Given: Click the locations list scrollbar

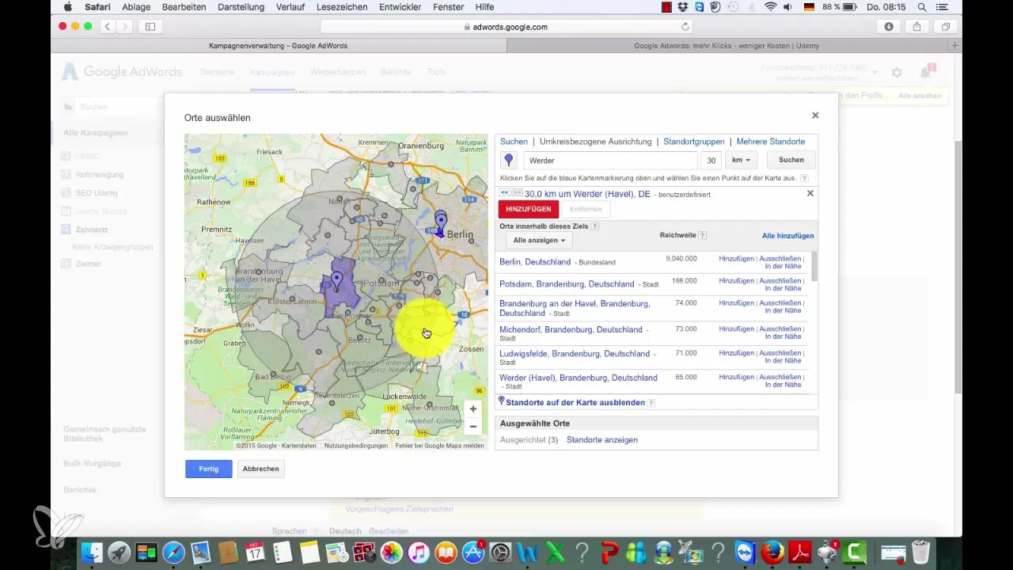Looking at the screenshot, I should 815,267.
